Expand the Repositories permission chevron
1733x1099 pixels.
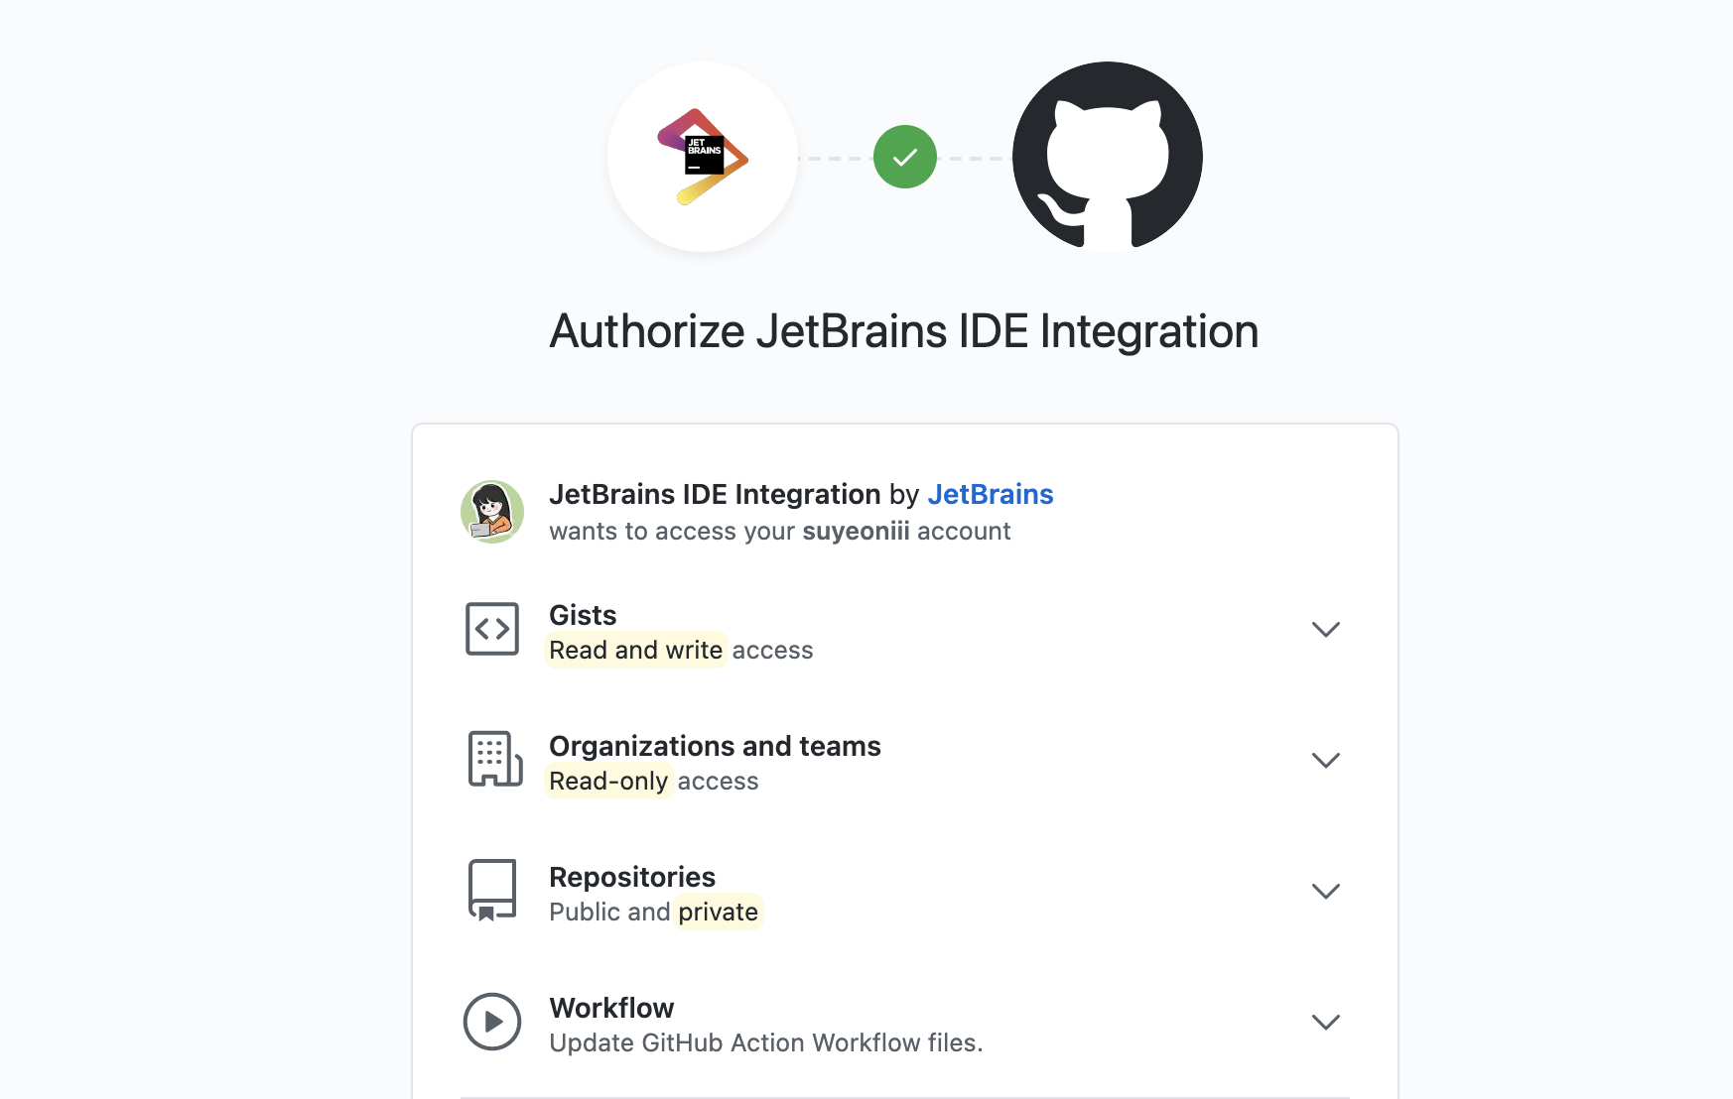pyautogui.click(x=1326, y=892)
